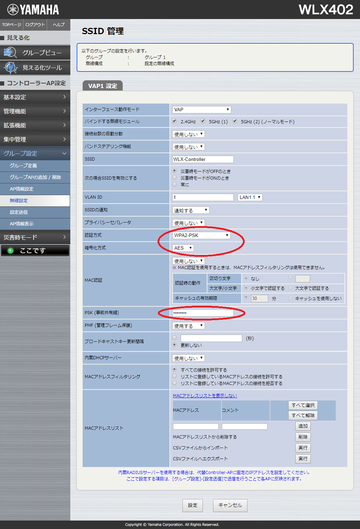The image size is (360, 529).
Task: Expand the 基本設定 sidebar menu
Action: tap(35, 97)
